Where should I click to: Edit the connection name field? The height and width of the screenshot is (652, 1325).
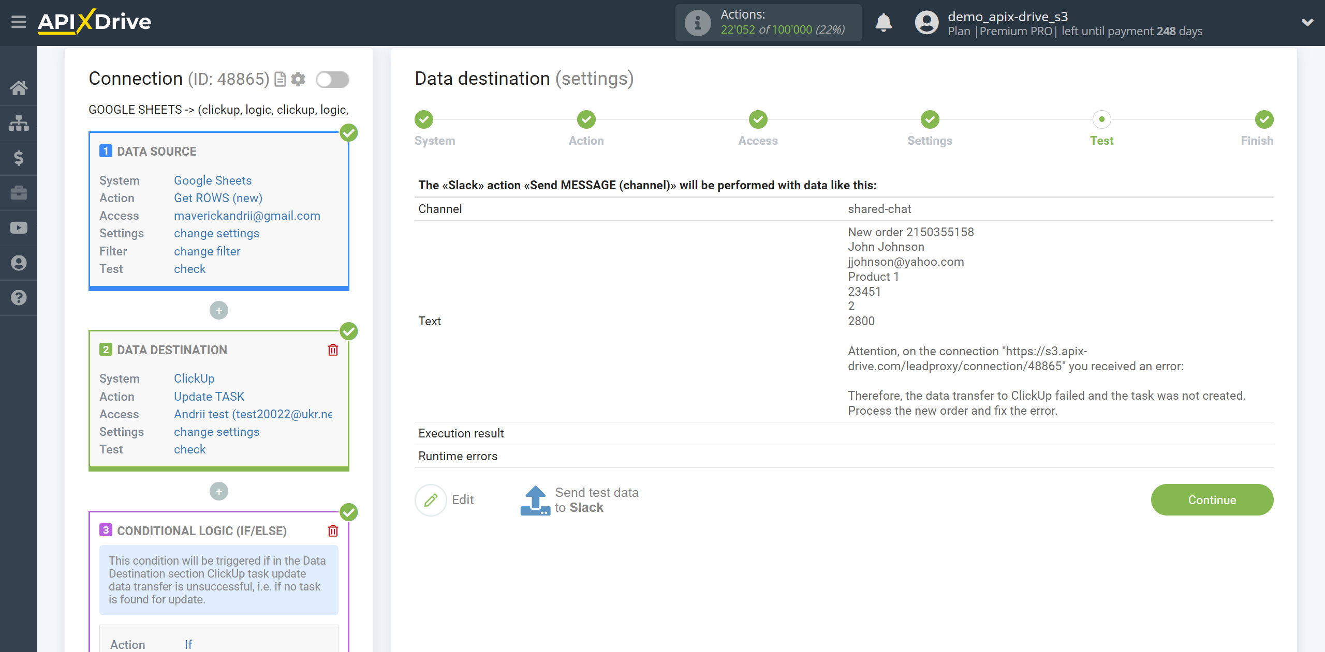tap(219, 110)
